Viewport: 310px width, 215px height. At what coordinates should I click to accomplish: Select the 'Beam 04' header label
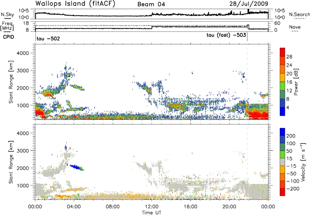click(x=151, y=4)
